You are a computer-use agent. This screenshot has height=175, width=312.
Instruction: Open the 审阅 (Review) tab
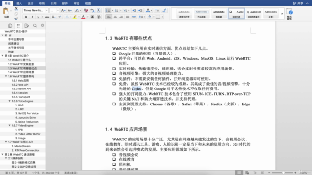click(x=77, y=3)
